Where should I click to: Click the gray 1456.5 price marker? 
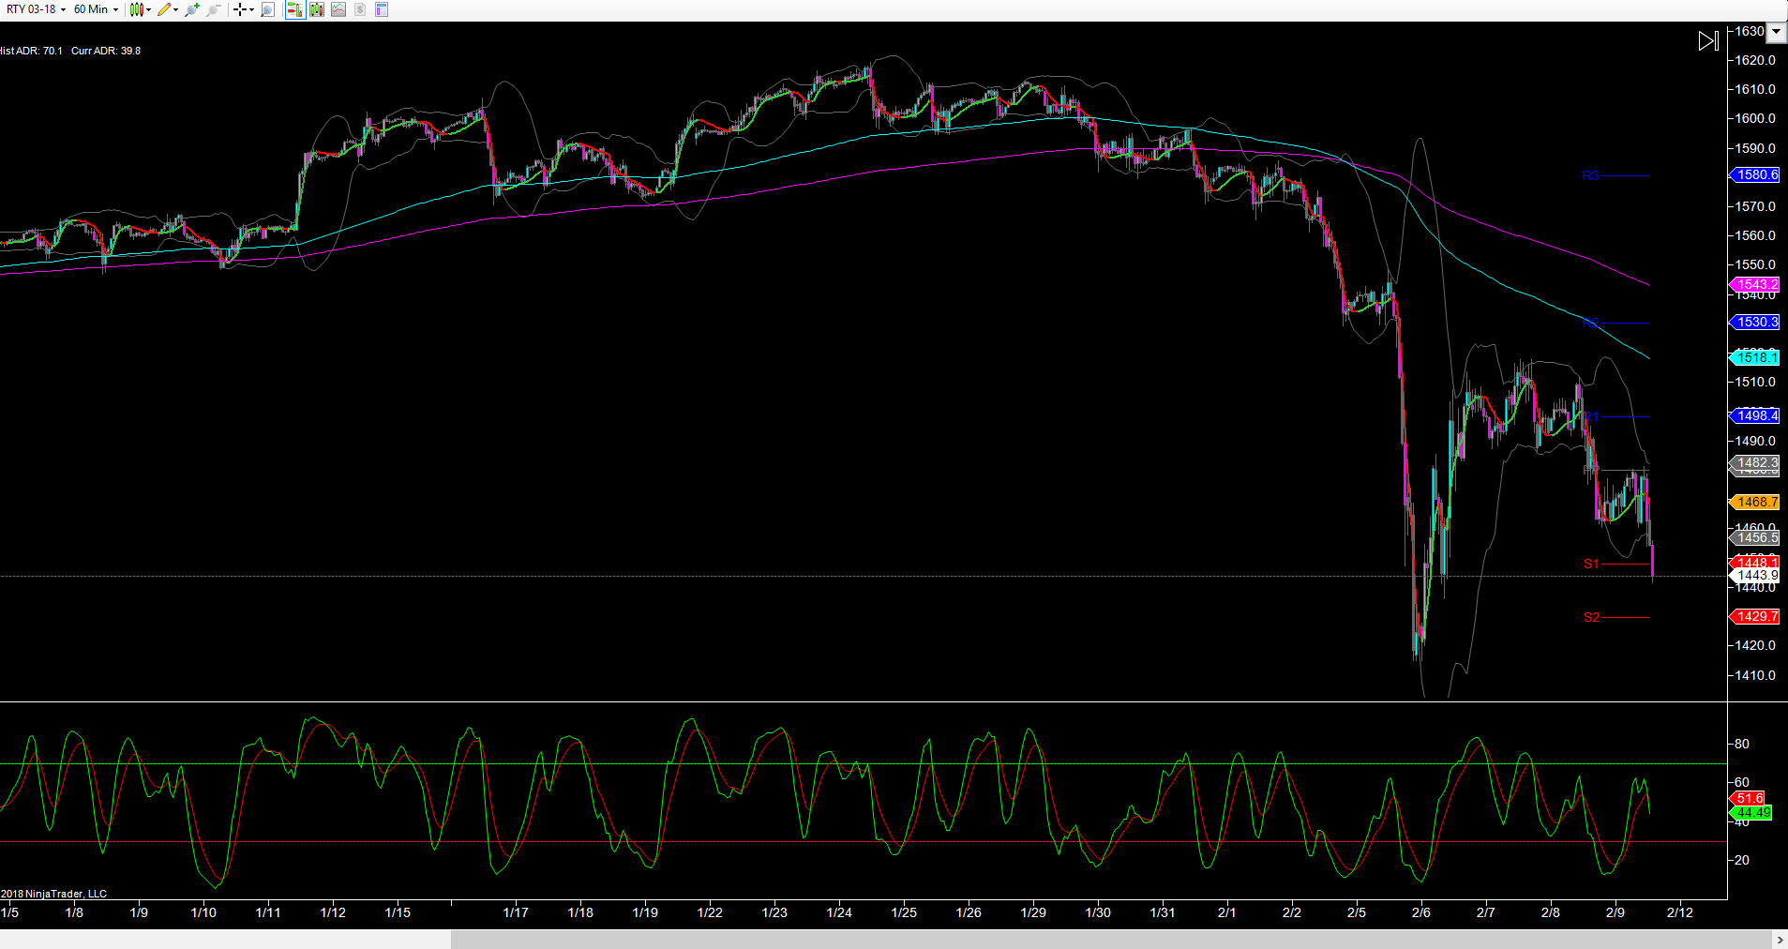[1753, 537]
